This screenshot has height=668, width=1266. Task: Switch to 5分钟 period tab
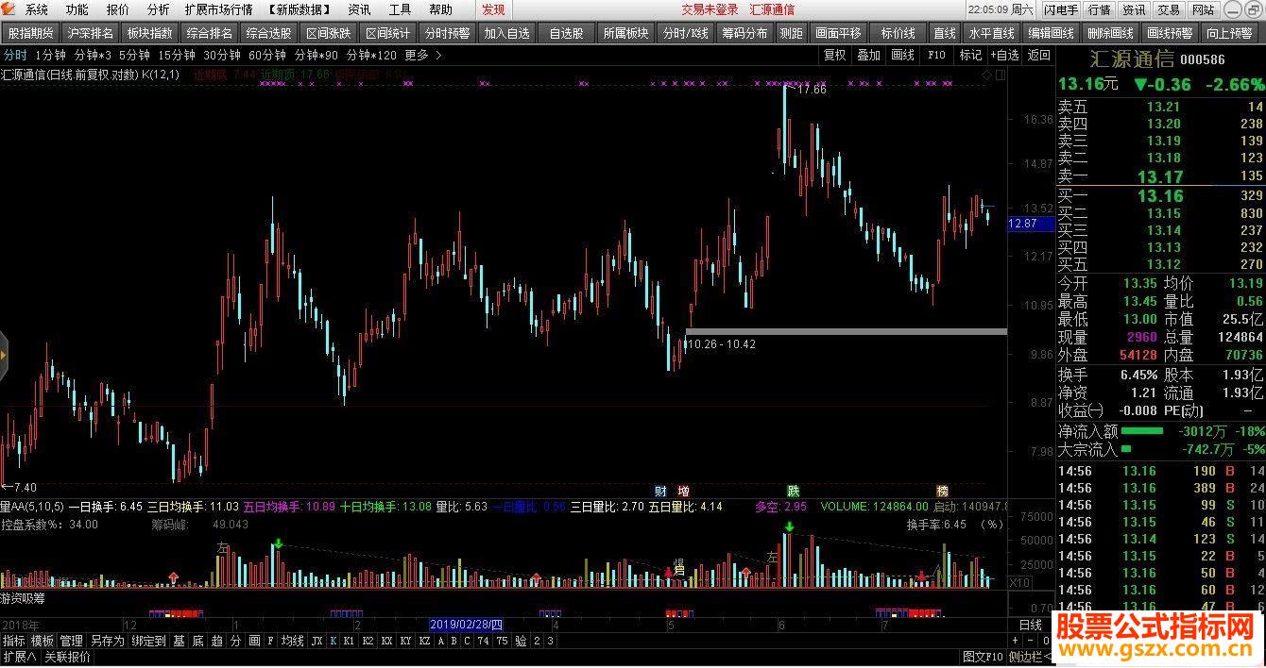click(x=134, y=55)
